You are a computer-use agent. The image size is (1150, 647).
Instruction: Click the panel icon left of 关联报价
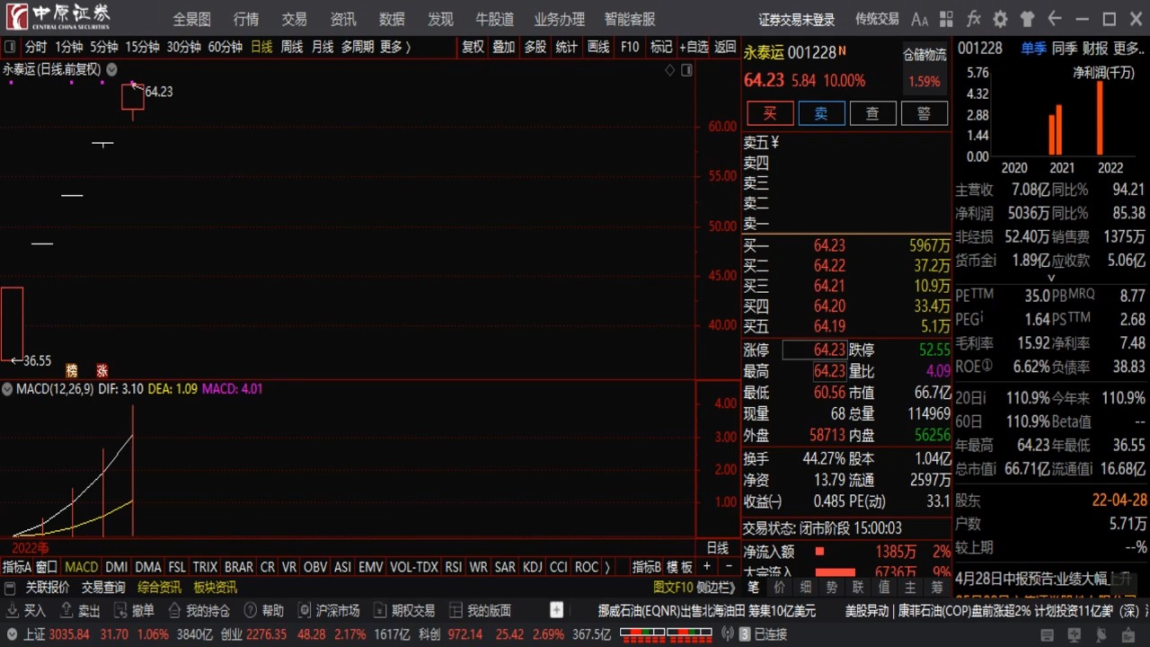[10, 588]
